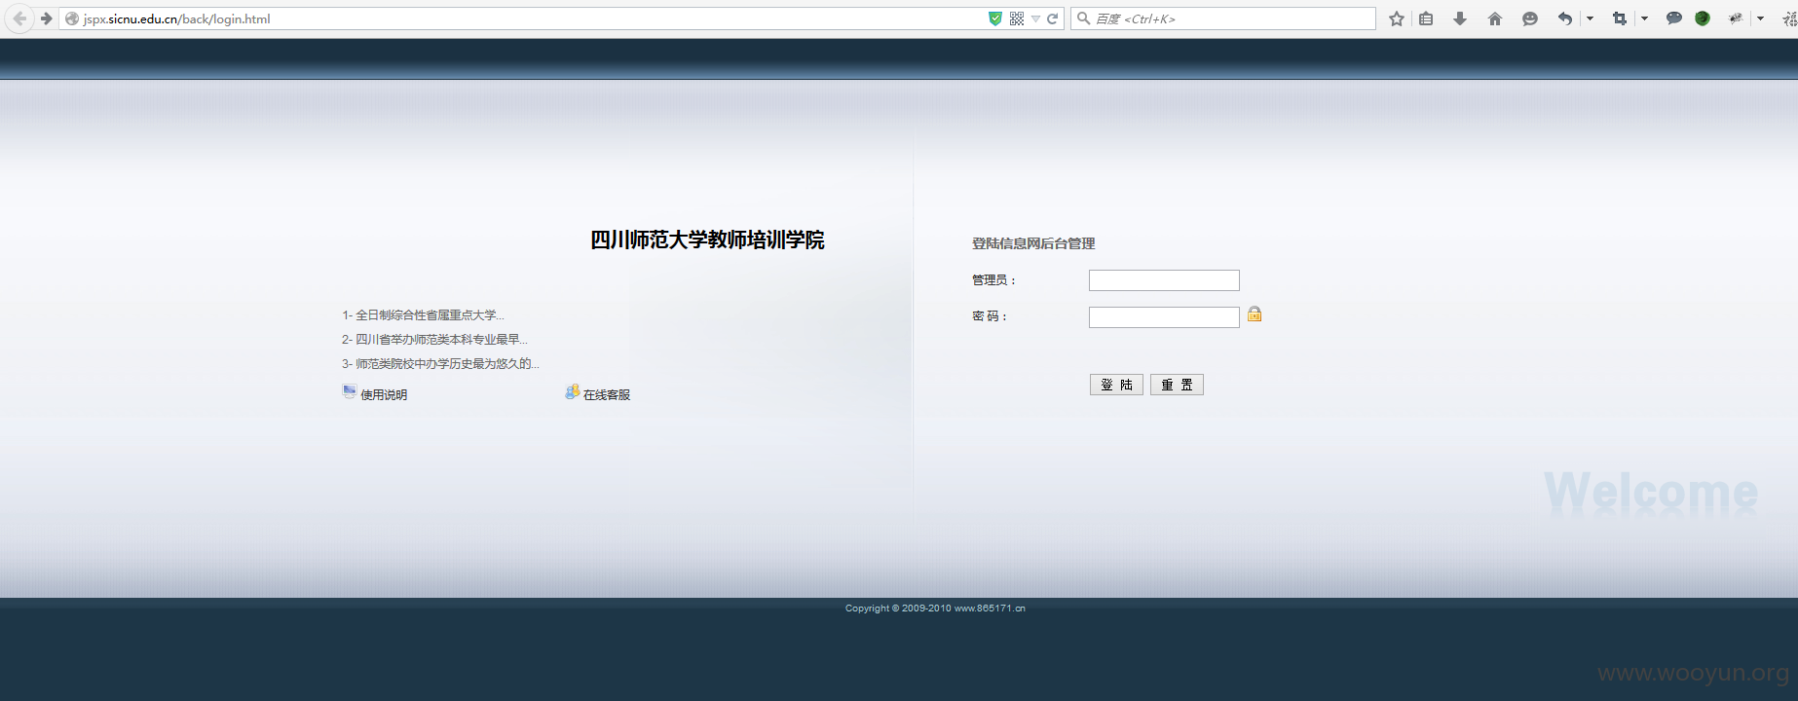Image resolution: width=1798 pixels, height=701 pixels.
Task: Click the crop screenshot tool icon
Action: pyautogui.click(x=1620, y=18)
